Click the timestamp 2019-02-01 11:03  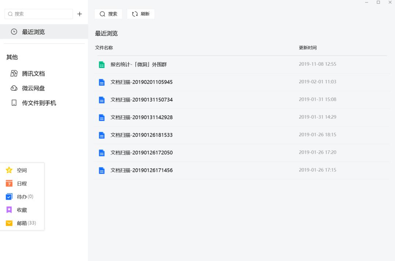[x=317, y=82]
